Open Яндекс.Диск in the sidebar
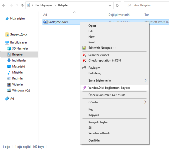This screenshot has width=169, height=149. point(19,34)
